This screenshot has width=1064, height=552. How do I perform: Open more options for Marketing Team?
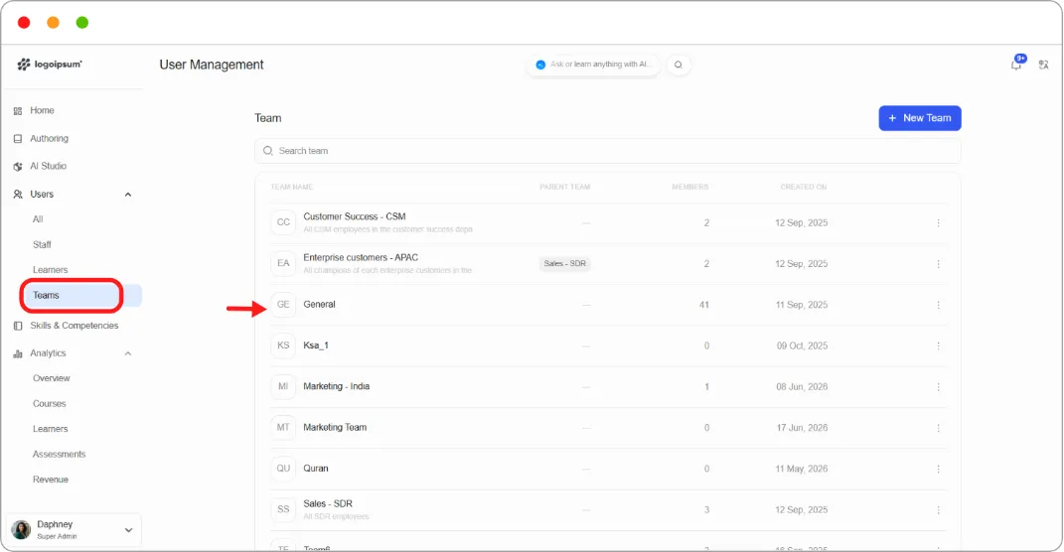click(x=939, y=428)
